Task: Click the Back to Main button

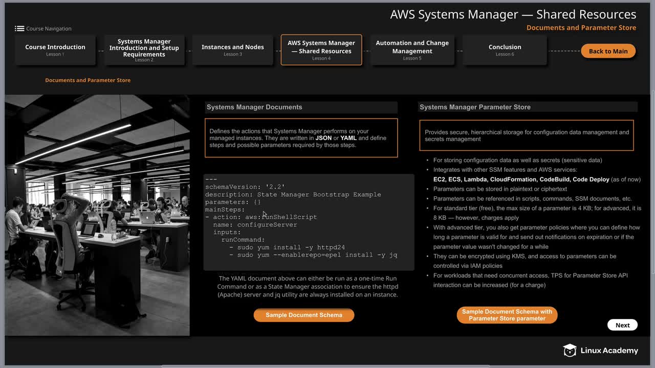Action: pos(608,51)
